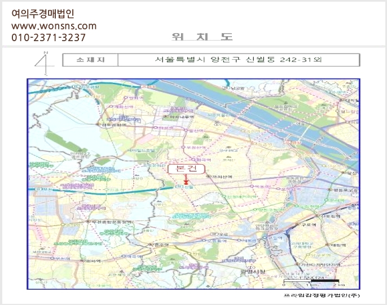Click the 소재지 label cell
The height and width of the screenshot is (305, 387).
pos(90,60)
